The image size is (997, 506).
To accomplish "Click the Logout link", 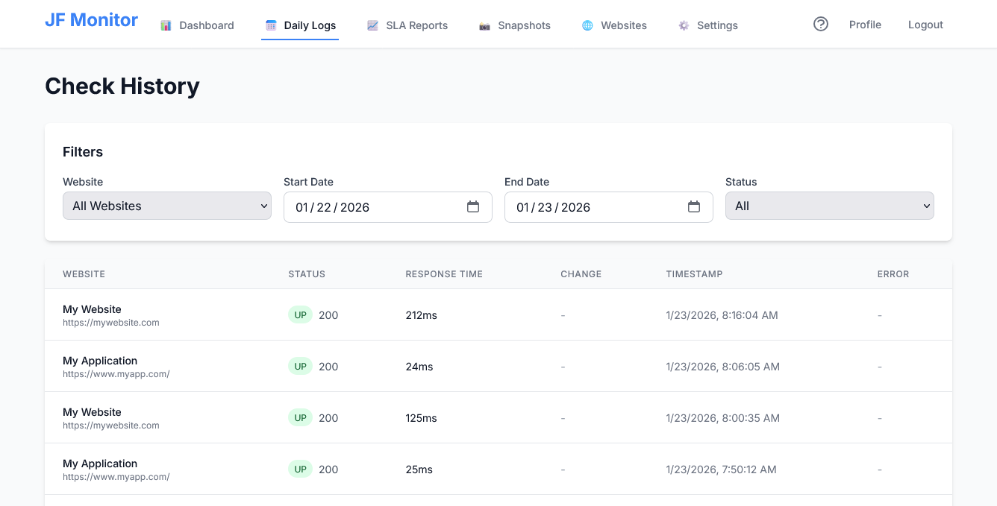I will (x=925, y=25).
